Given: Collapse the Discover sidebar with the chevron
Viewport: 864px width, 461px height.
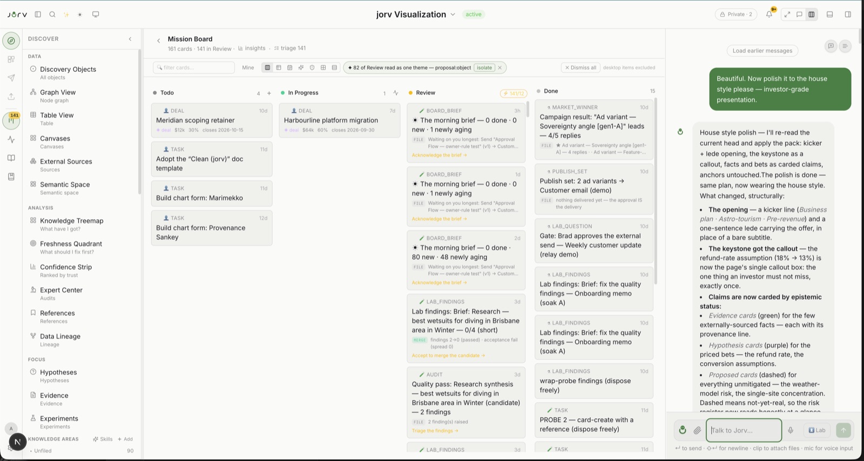Looking at the screenshot, I should [130, 39].
